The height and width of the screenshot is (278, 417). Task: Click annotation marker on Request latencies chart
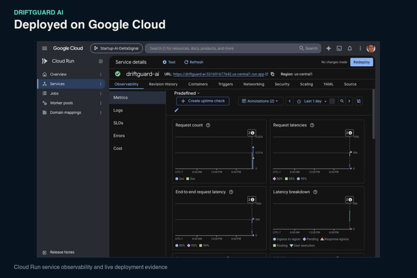[349, 133]
